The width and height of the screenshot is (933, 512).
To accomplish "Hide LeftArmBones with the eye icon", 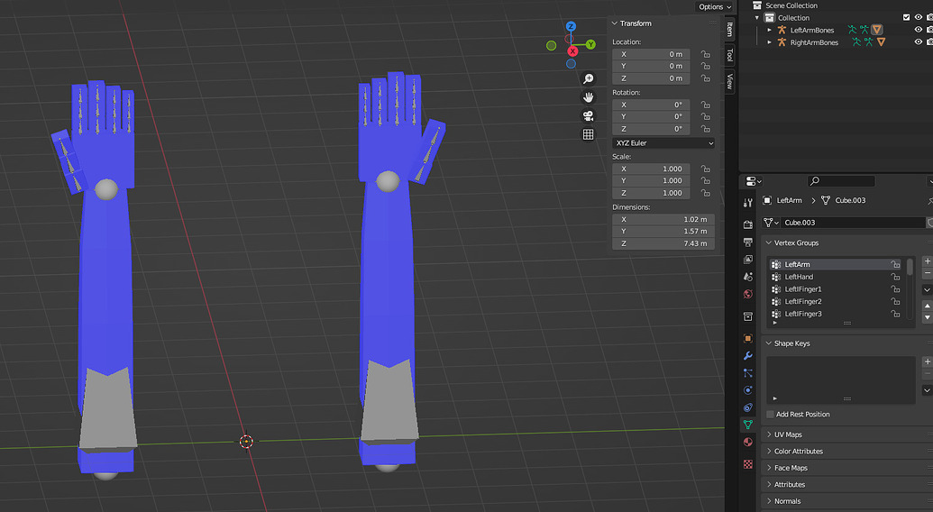I will click(x=918, y=30).
